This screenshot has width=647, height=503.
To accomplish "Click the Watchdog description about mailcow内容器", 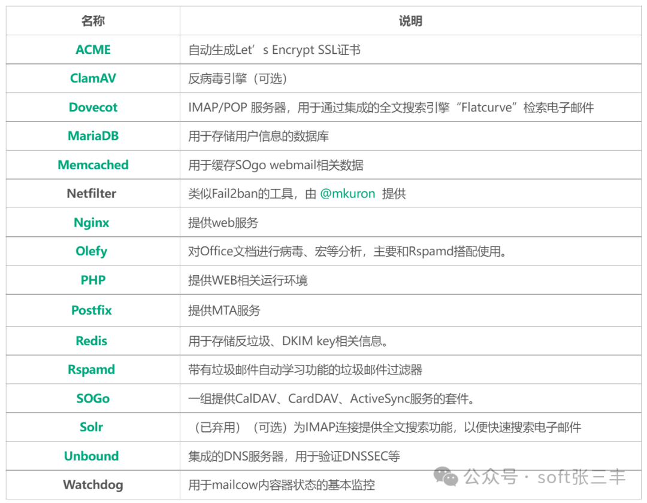I will tap(282, 485).
